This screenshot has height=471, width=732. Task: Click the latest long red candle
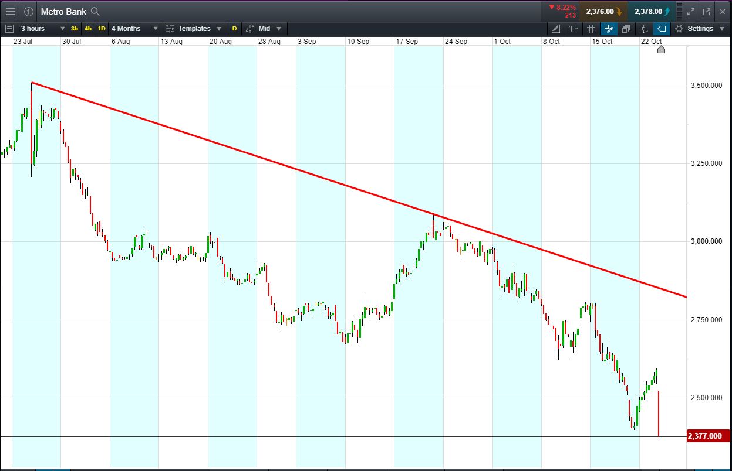pyautogui.click(x=659, y=414)
